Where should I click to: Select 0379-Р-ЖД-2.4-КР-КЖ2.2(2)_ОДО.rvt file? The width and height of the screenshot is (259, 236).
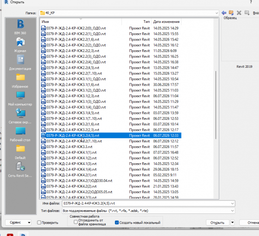[111, 45]
